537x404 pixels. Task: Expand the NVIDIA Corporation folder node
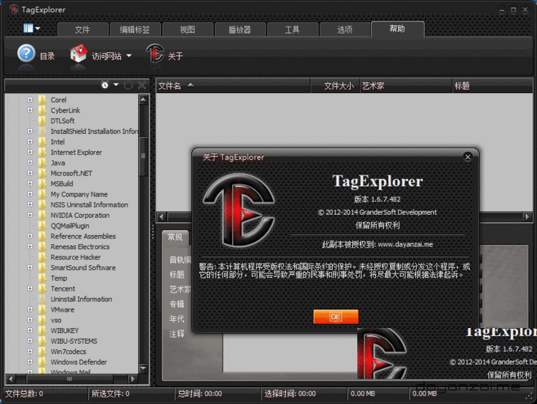(x=30, y=215)
